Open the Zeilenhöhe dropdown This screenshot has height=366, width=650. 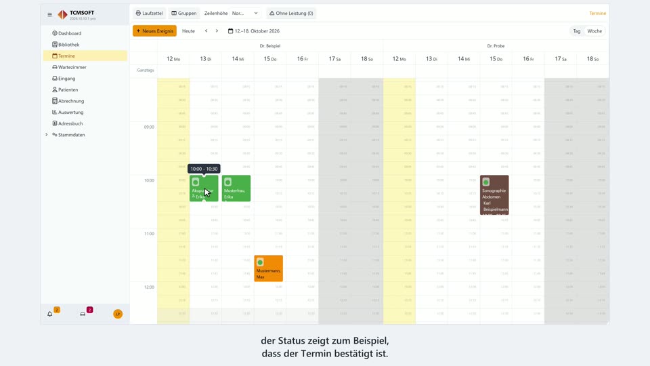(x=245, y=14)
